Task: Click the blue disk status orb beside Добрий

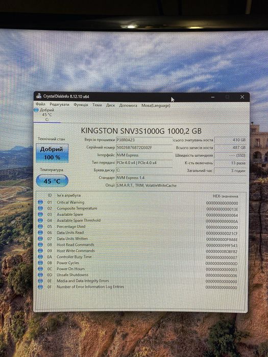Action: tap(36, 110)
